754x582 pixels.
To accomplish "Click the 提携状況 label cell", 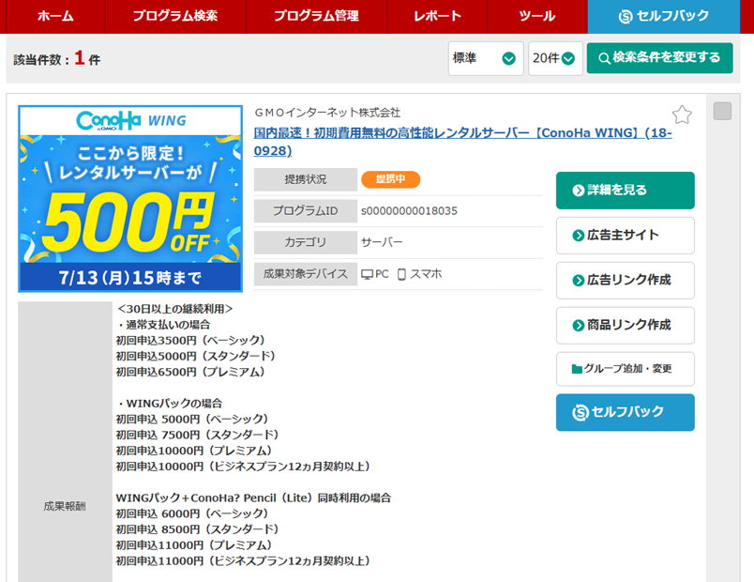I will click(306, 179).
